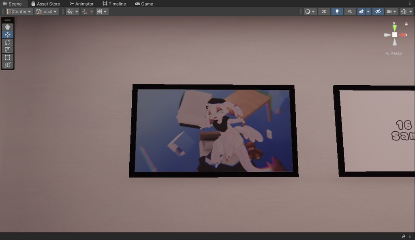The height and width of the screenshot is (240, 415).
Task: Open the Local handle rotation dropdown
Action: point(46,11)
